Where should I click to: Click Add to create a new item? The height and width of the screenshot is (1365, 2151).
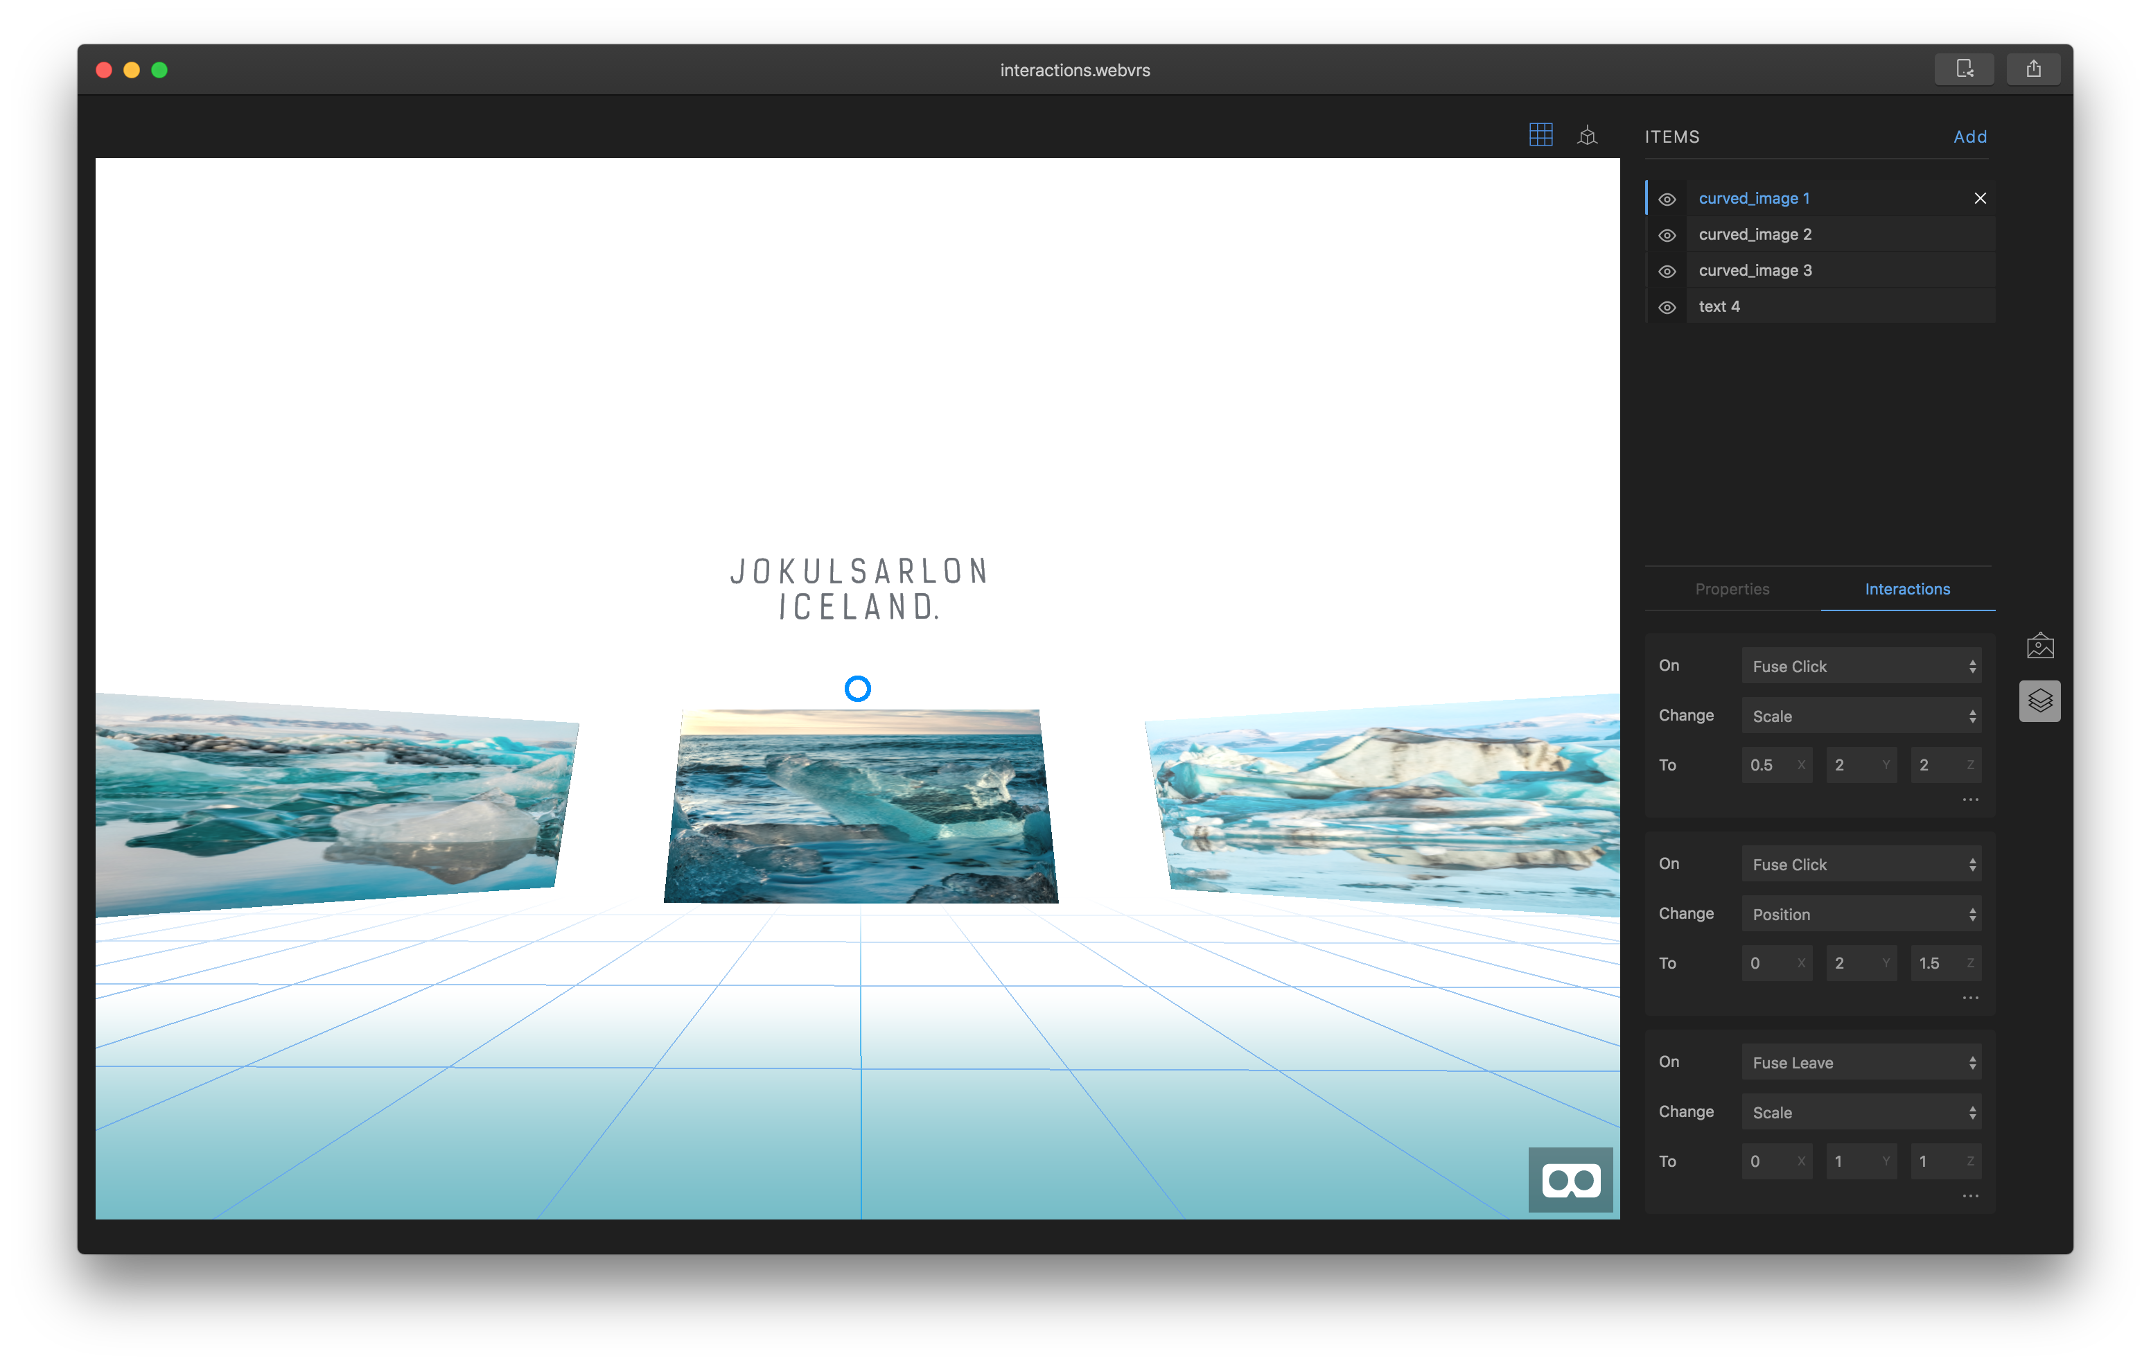1971,136
